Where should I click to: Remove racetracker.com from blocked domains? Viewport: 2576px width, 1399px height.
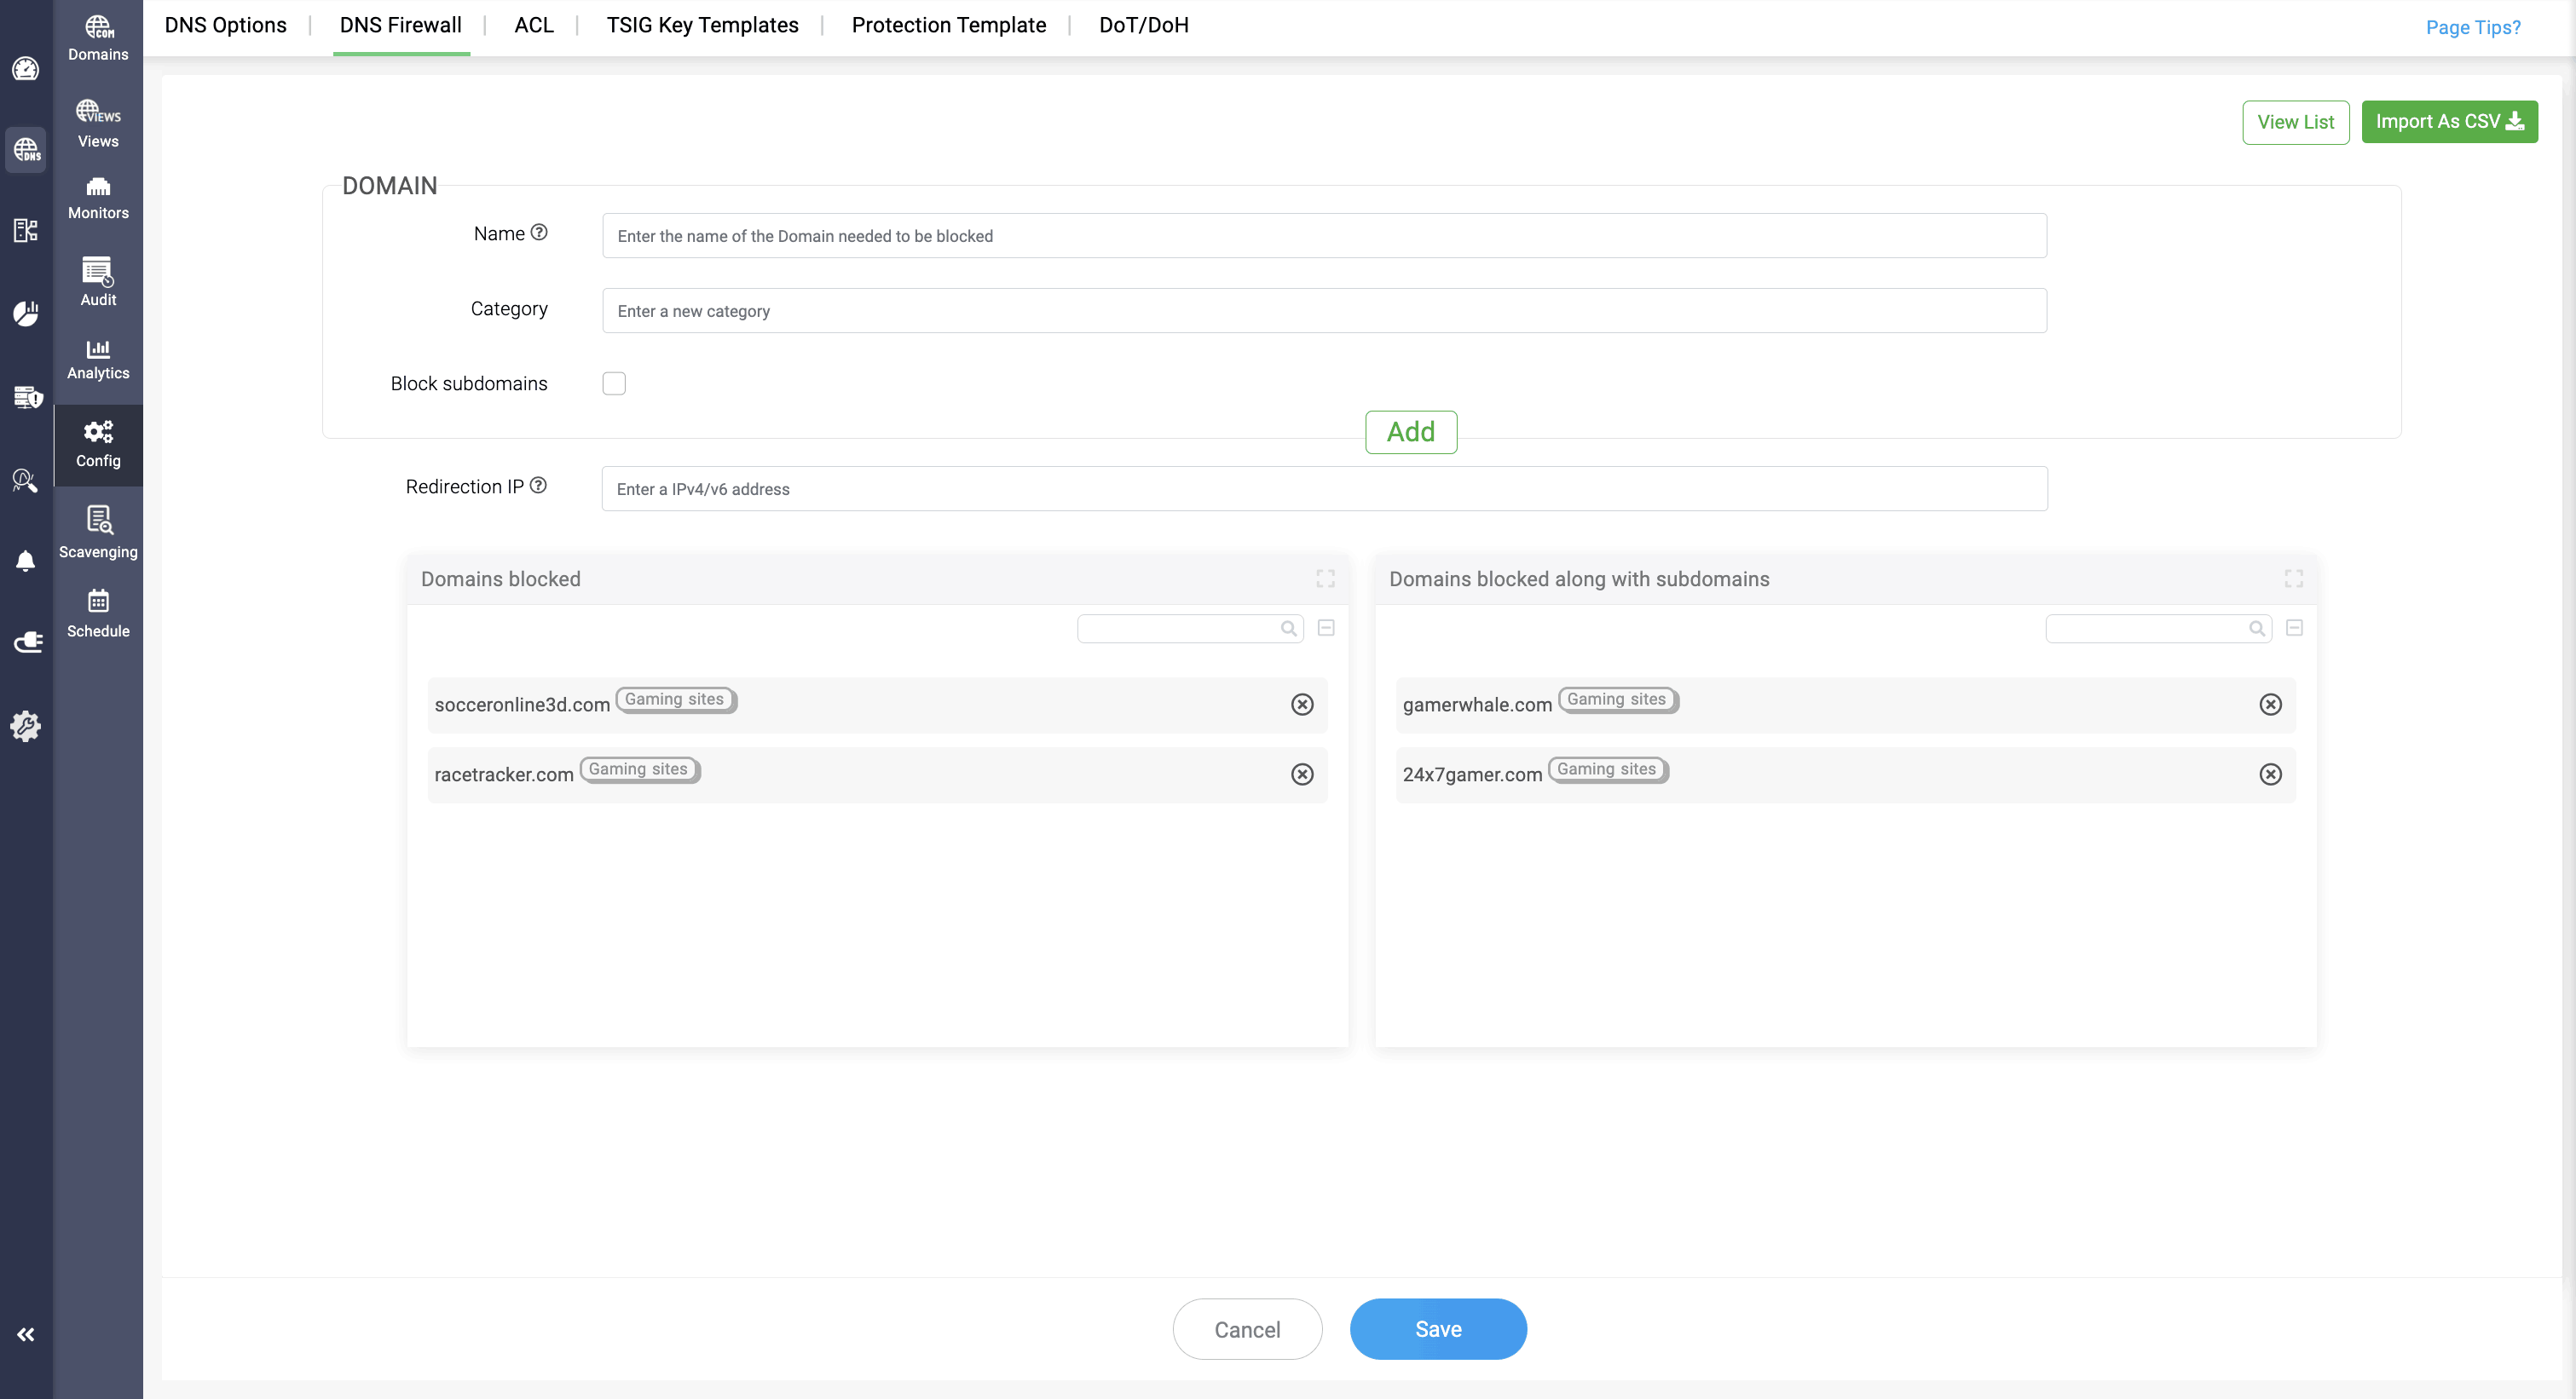(x=1302, y=774)
